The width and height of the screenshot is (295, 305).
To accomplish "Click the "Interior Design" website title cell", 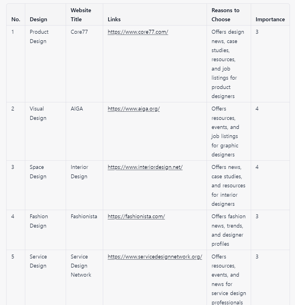I will (79, 172).
